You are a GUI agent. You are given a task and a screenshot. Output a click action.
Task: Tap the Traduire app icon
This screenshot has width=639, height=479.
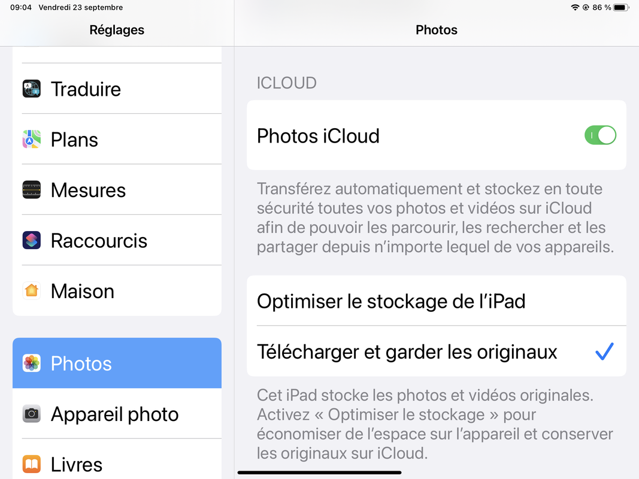click(32, 89)
